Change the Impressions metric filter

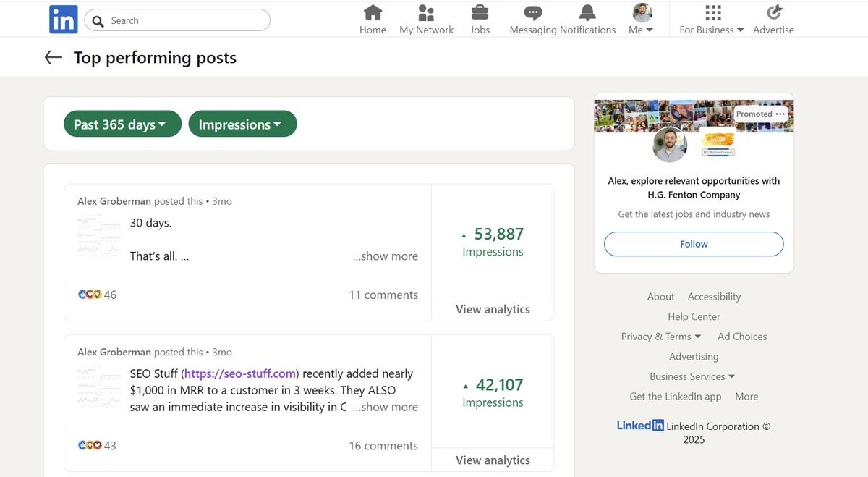pos(242,124)
